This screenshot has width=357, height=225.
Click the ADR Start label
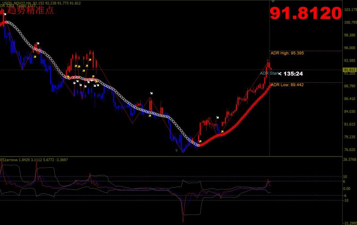269,73
